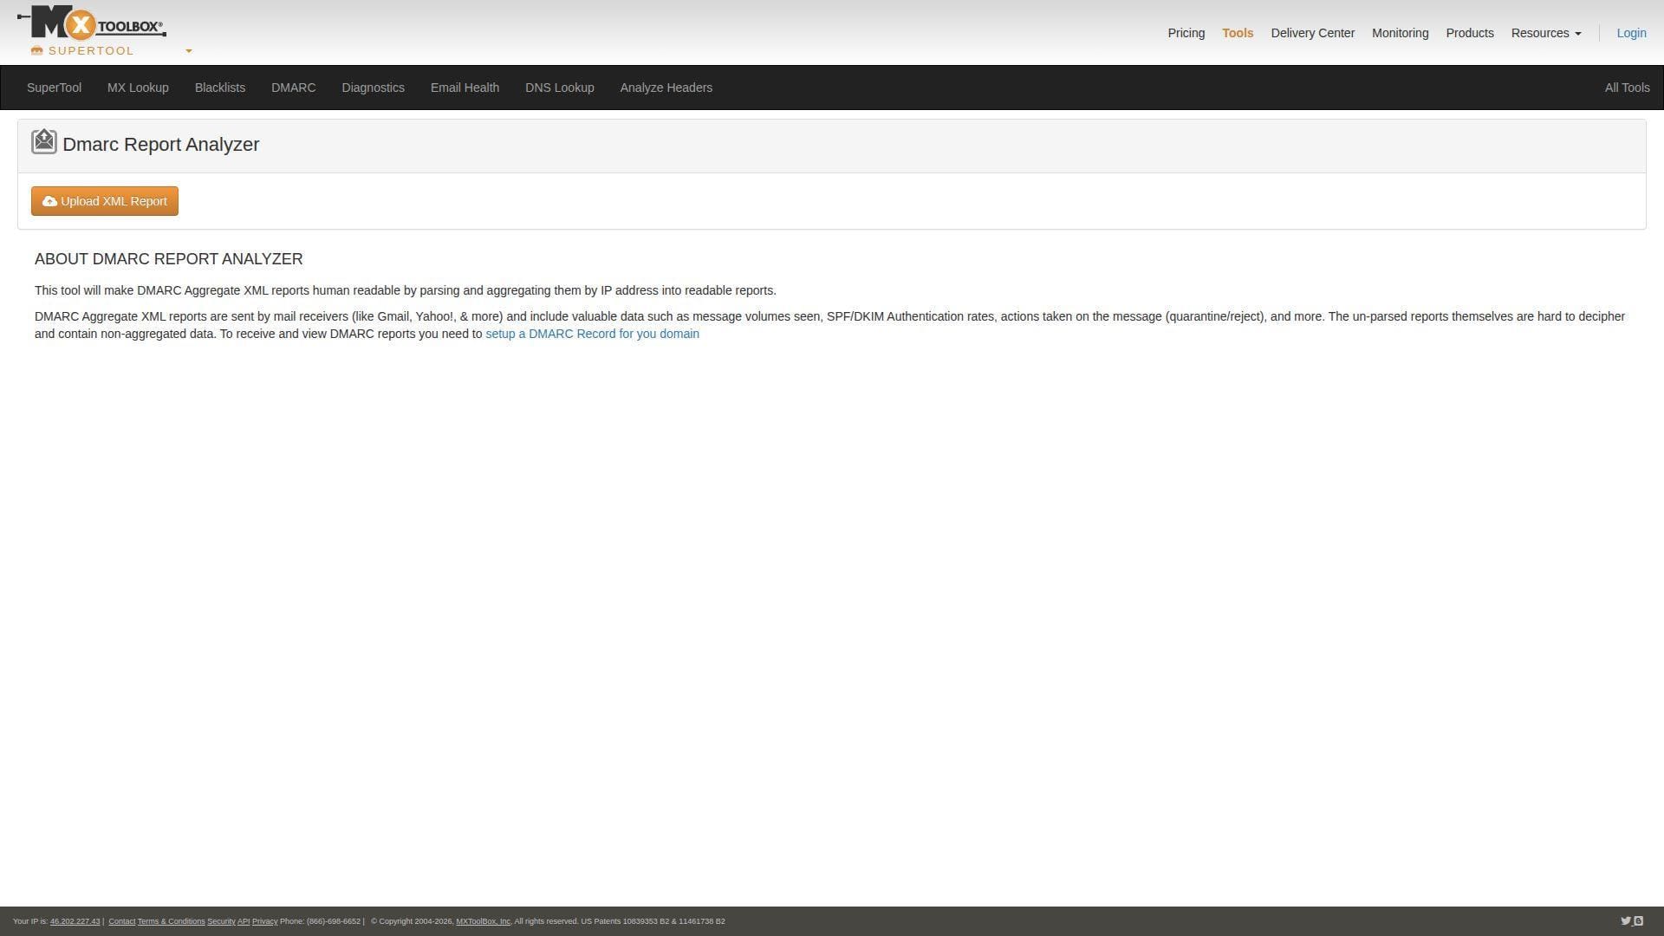Show All Tools list
This screenshot has width=1664, height=936.
pyautogui.click(x=1627, y=88)
